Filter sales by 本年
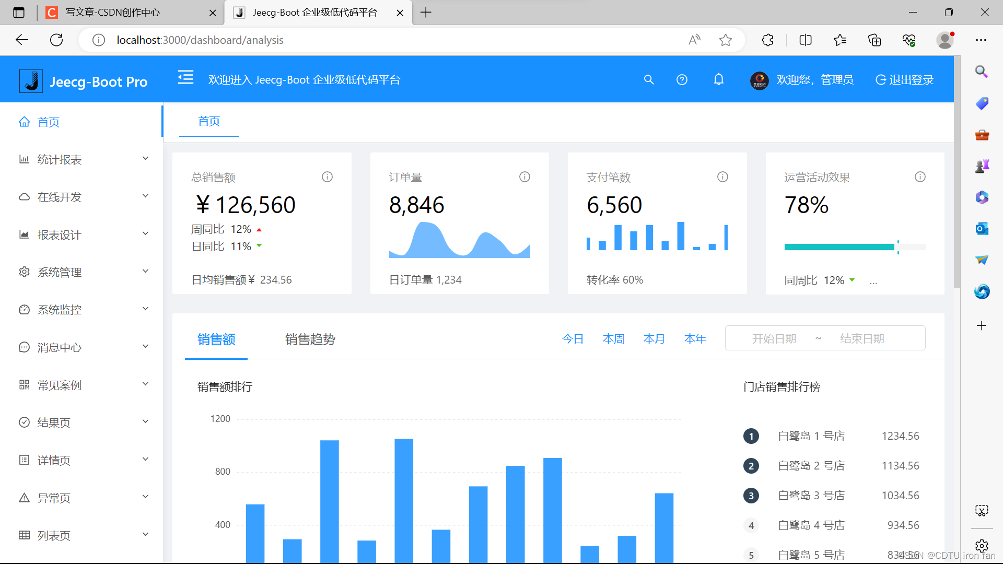 tap(695, 339)
